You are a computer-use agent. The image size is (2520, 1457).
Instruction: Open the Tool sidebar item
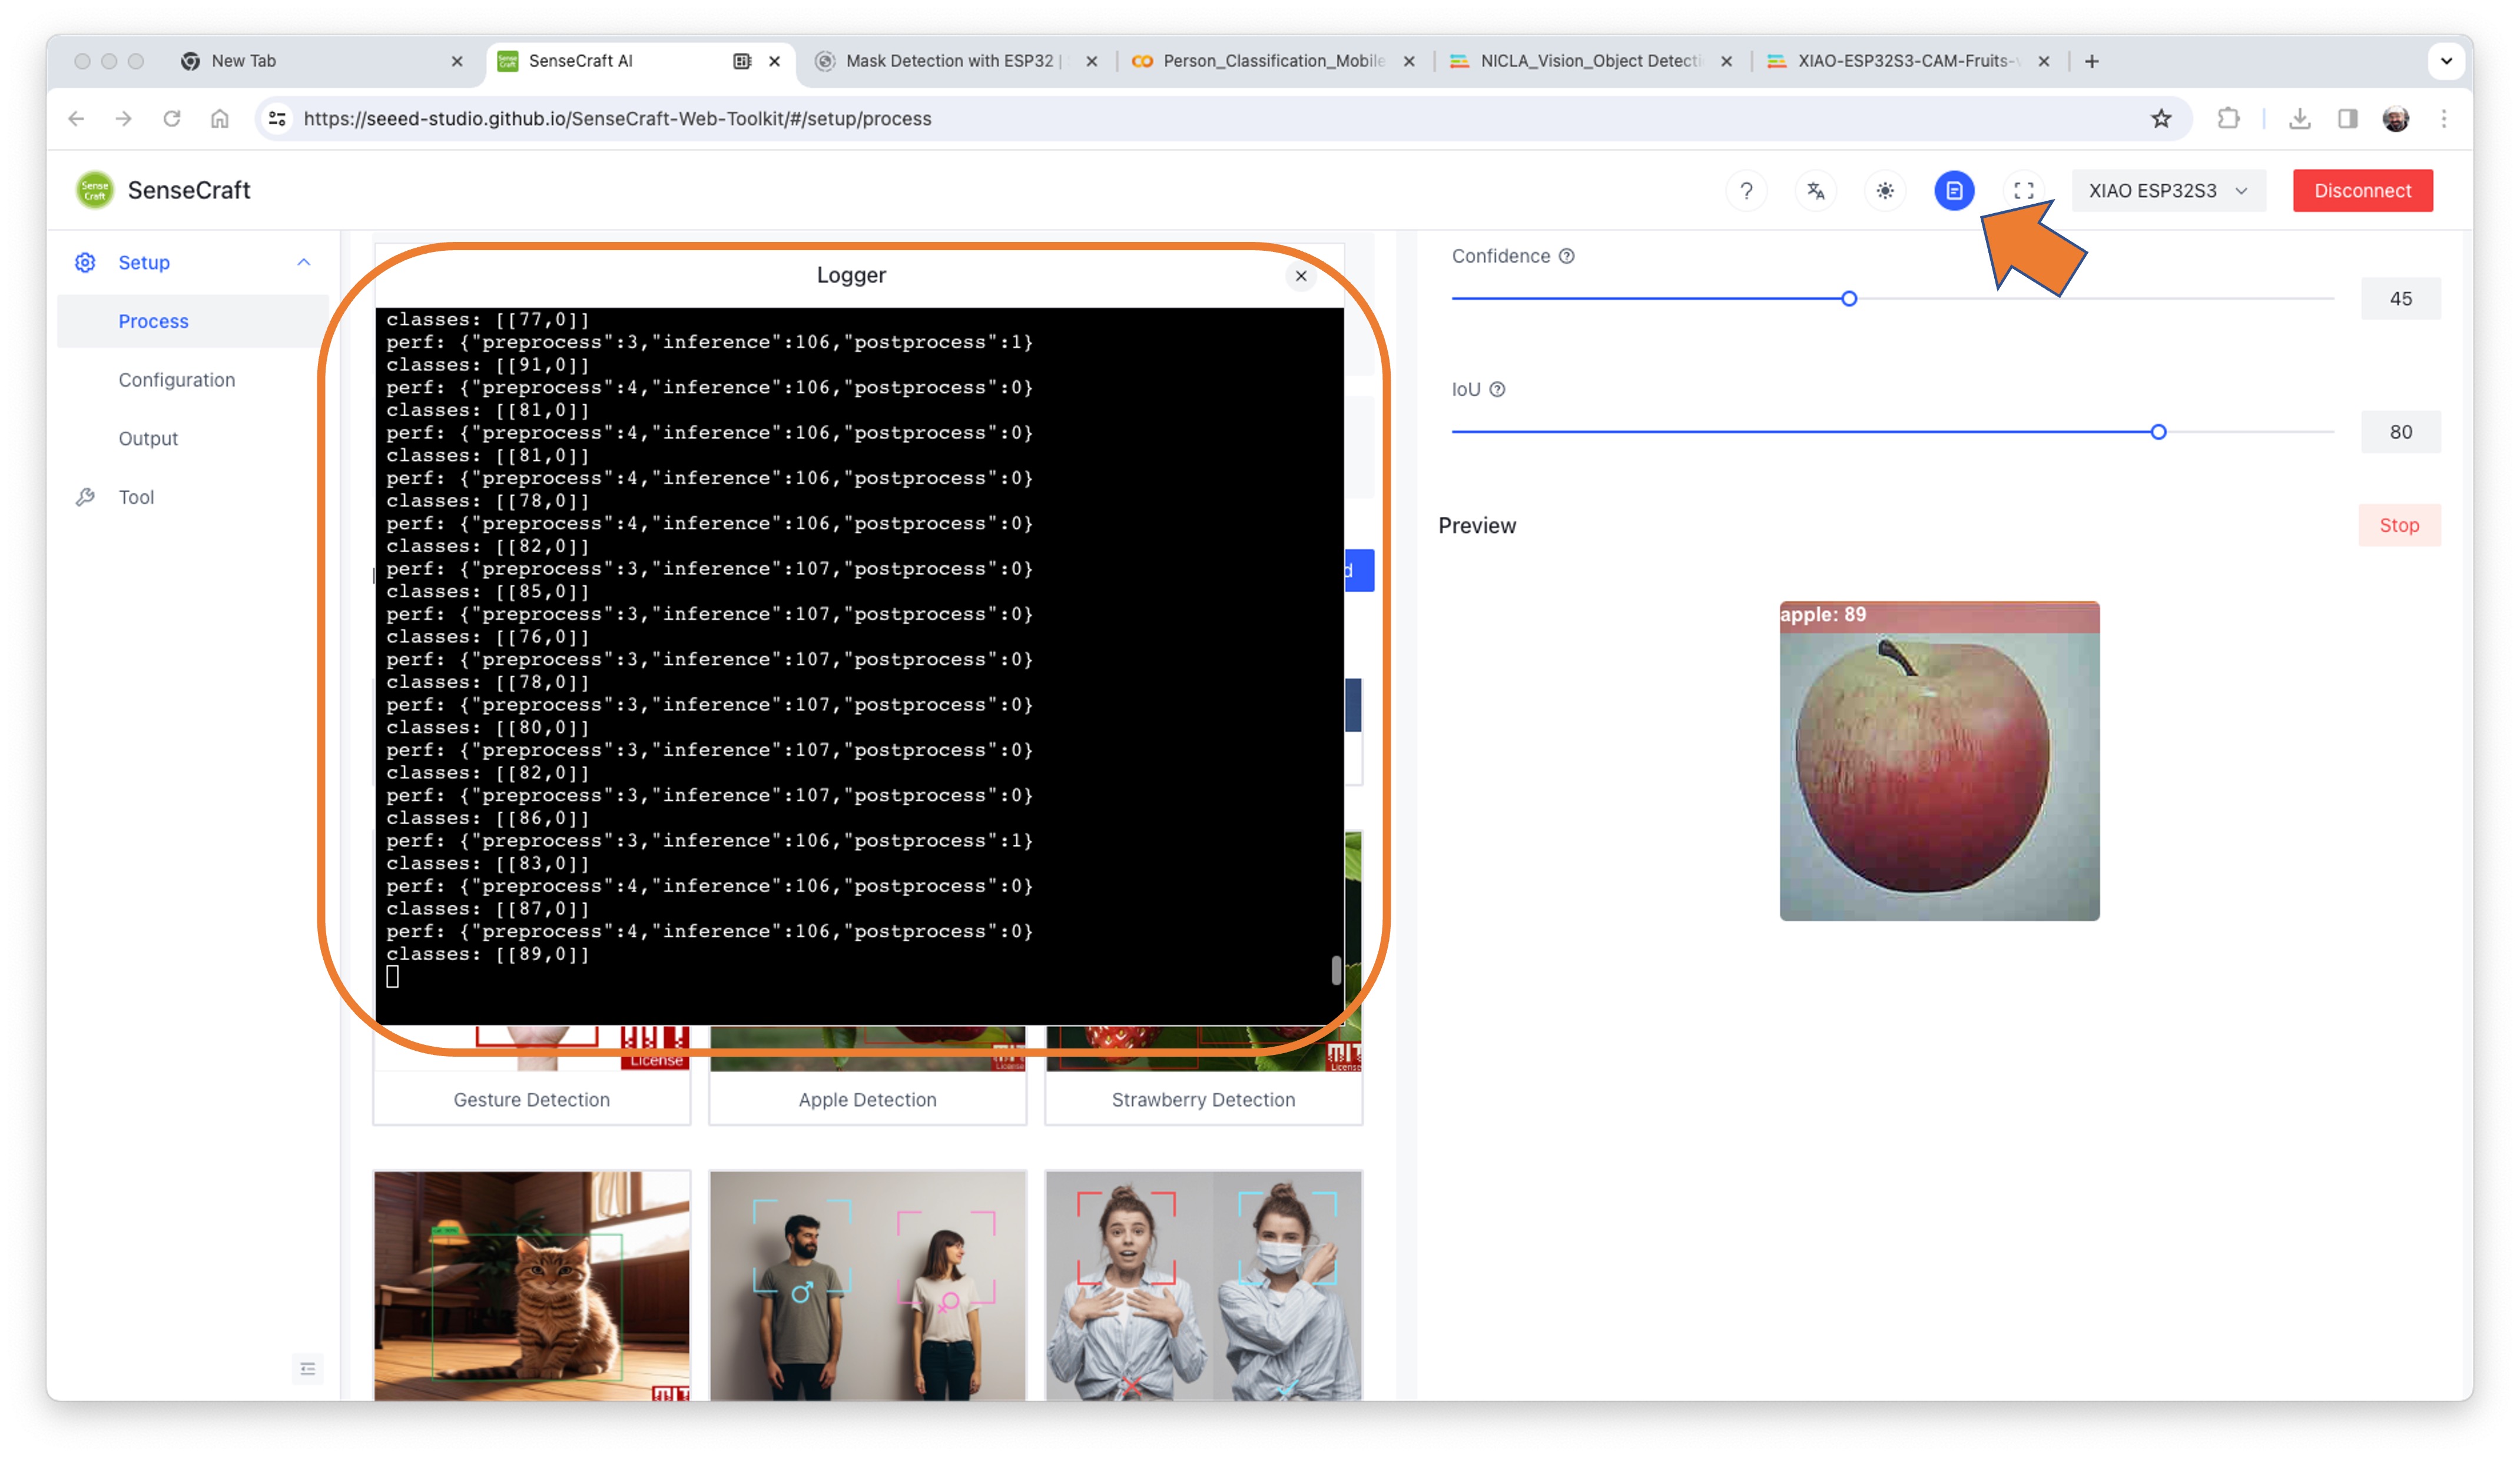[136, 497]
